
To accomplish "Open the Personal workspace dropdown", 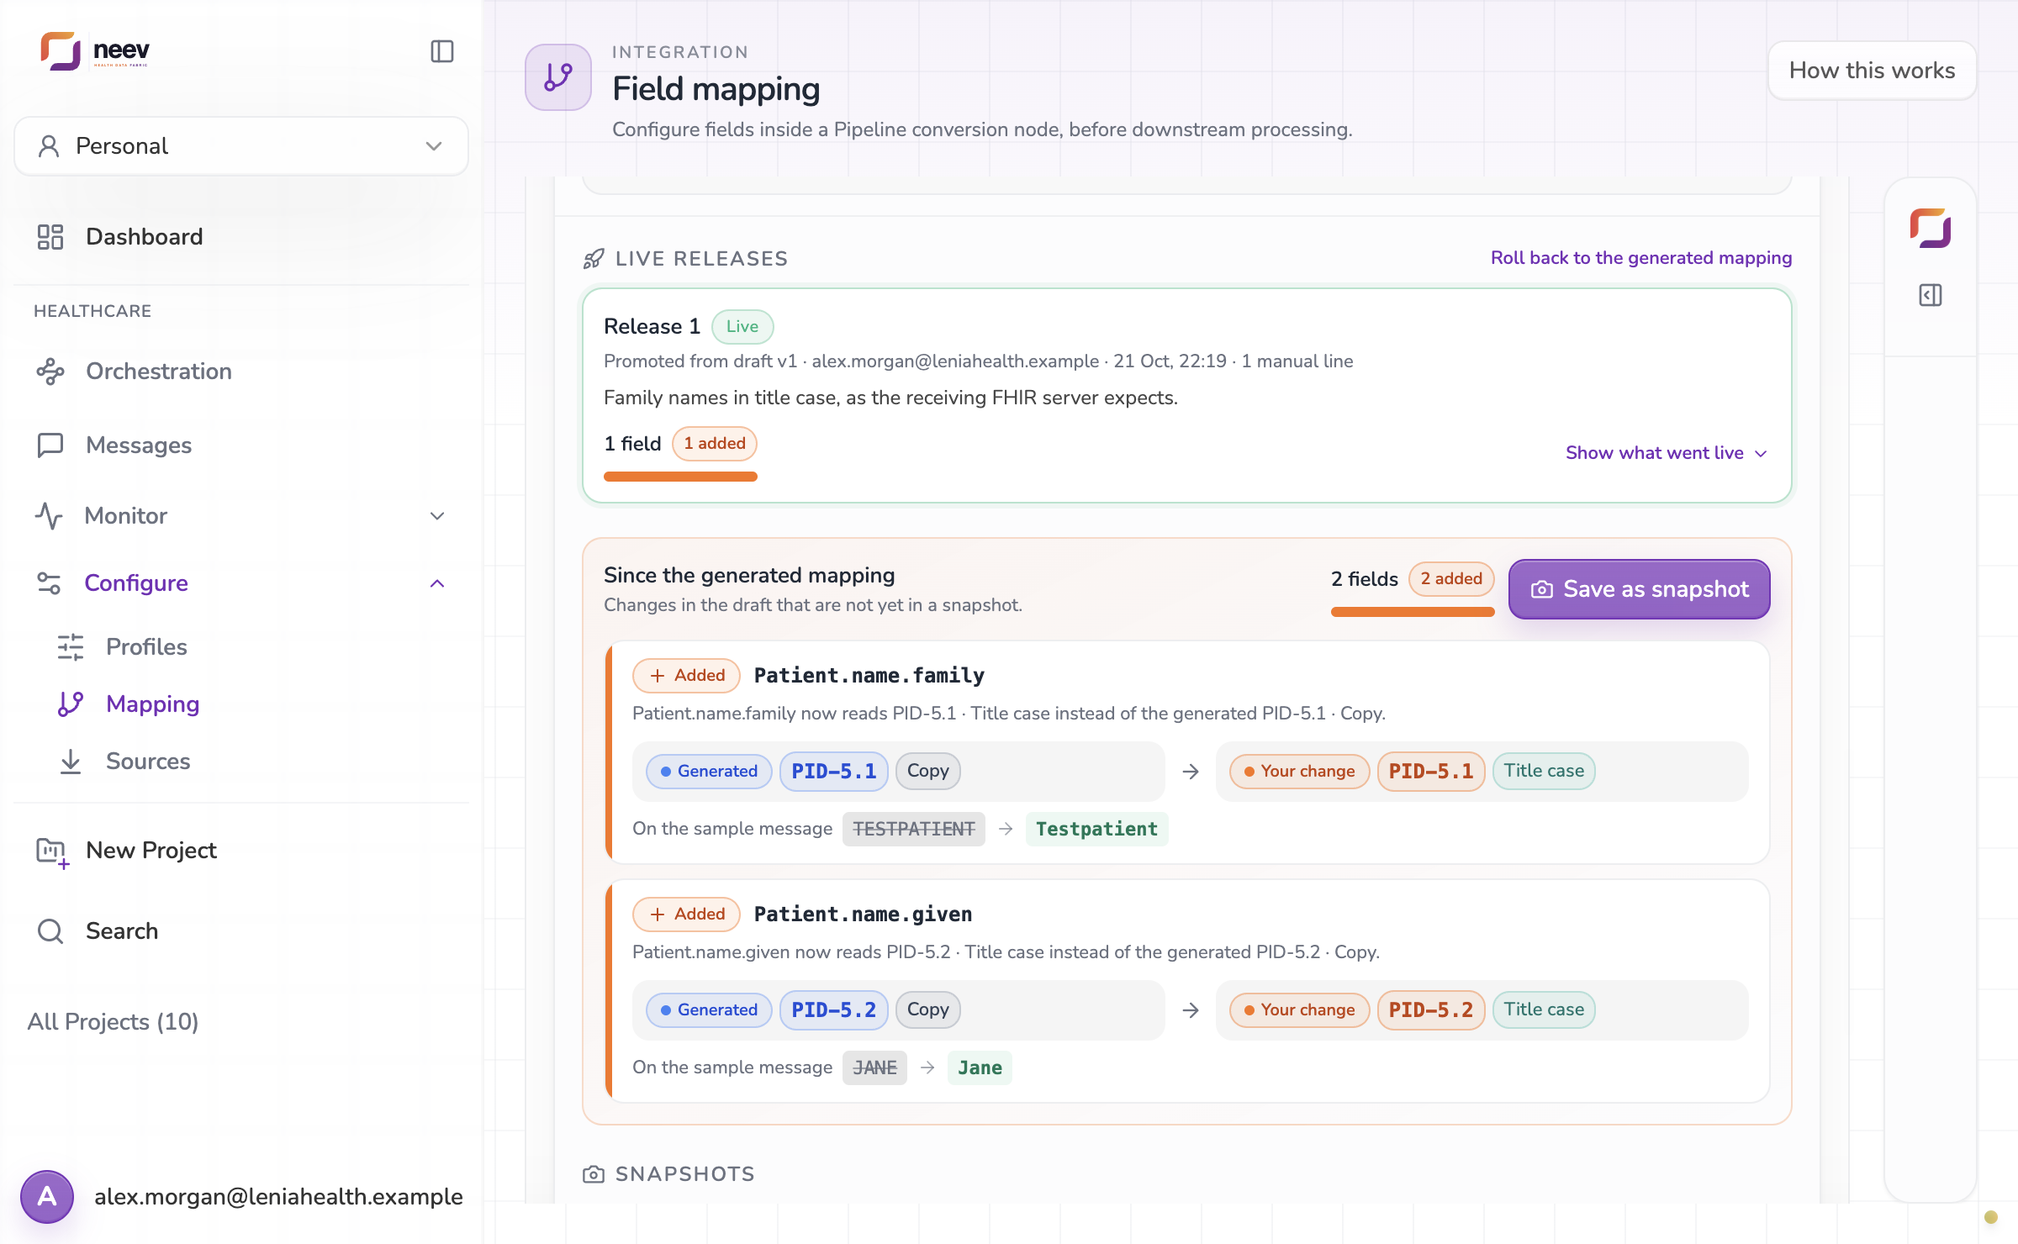I will coord(241,146).
